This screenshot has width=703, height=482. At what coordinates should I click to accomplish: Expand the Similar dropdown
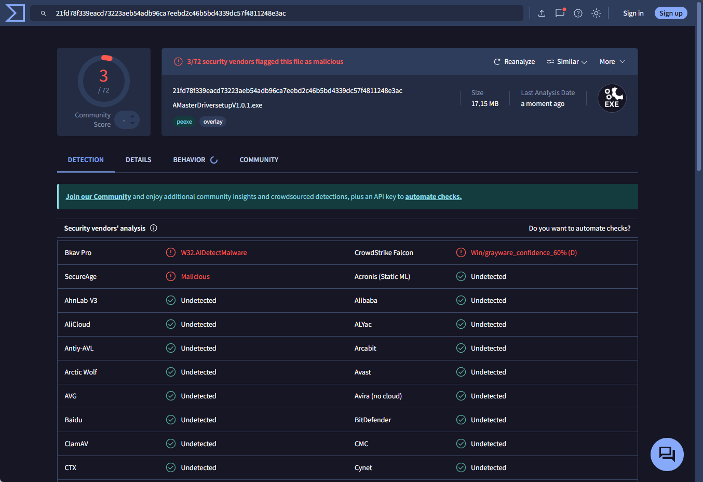[x=567, y=62]
